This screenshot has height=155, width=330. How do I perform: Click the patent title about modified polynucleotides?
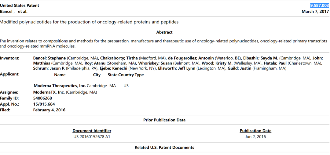click(89, 22)
